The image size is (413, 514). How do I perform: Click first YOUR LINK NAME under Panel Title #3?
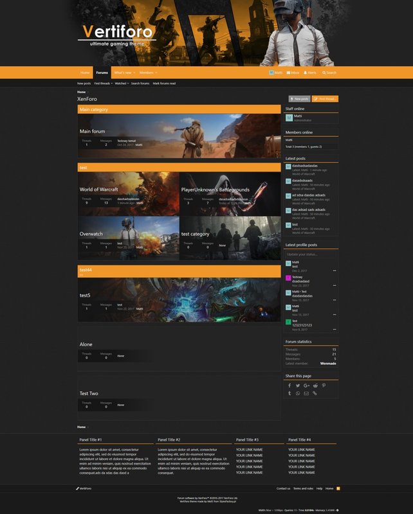[249, 449]
